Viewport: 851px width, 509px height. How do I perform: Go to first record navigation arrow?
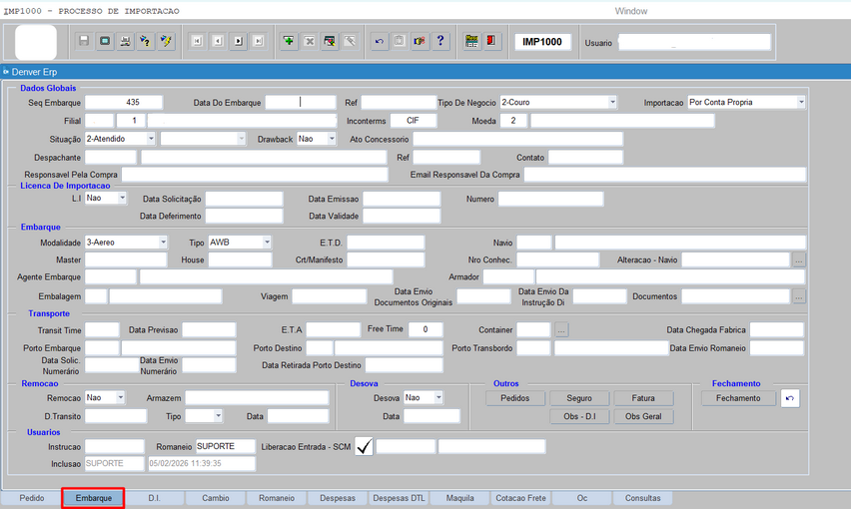197,41
